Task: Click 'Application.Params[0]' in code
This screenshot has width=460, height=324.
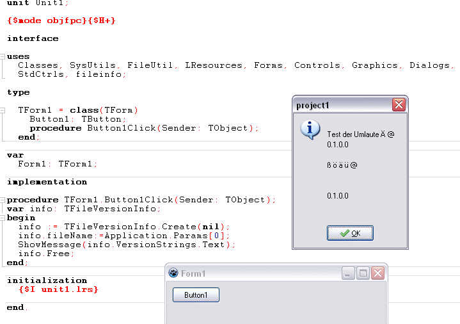Action: click(x=164, y=236)
